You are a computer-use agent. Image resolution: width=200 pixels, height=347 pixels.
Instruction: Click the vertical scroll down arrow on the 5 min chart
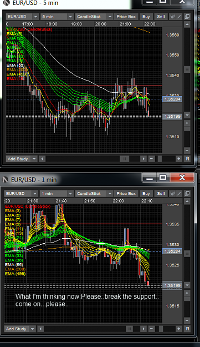coord(187,115)
